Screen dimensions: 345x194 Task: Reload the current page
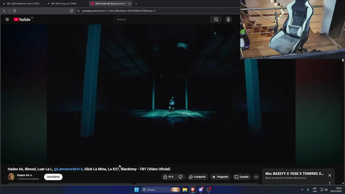(x=15, y=11)
